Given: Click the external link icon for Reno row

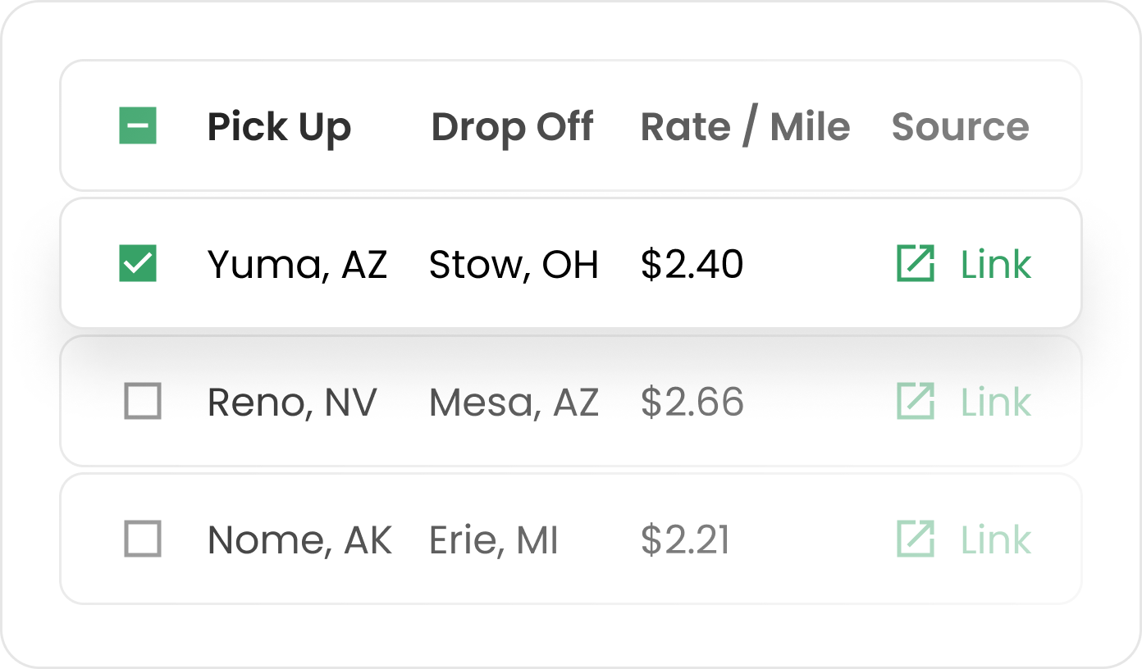Looking at the screenshot, I should pyautogui.click(x=915, y=402).
